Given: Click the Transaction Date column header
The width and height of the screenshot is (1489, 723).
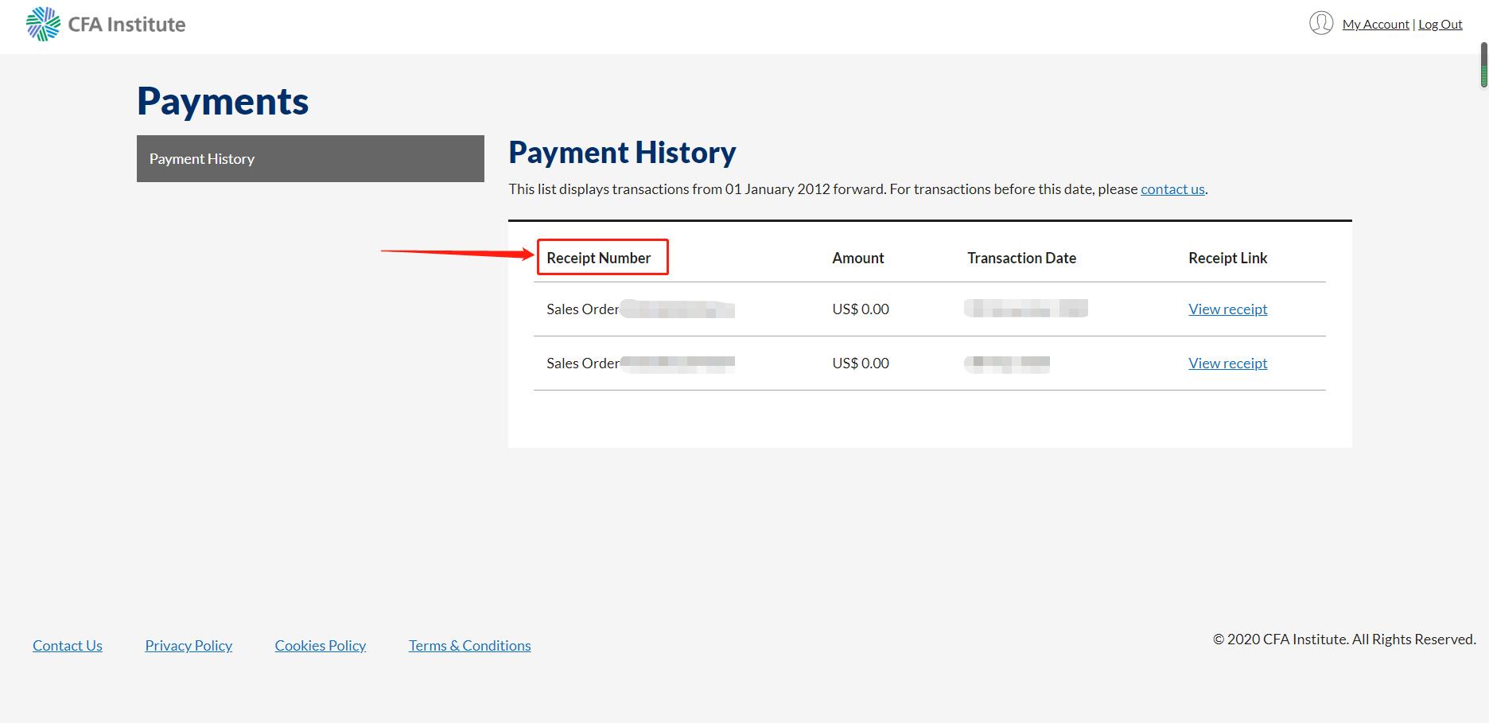Looking at the screenshot, I should click(1021, 258).
